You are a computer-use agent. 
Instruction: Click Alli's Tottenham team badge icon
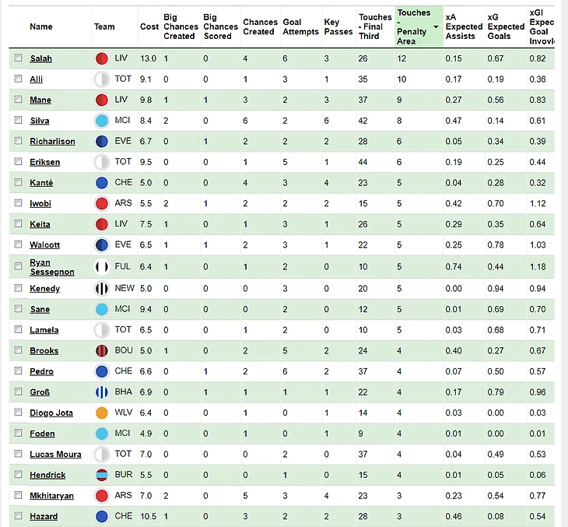(x=101, y=79)
